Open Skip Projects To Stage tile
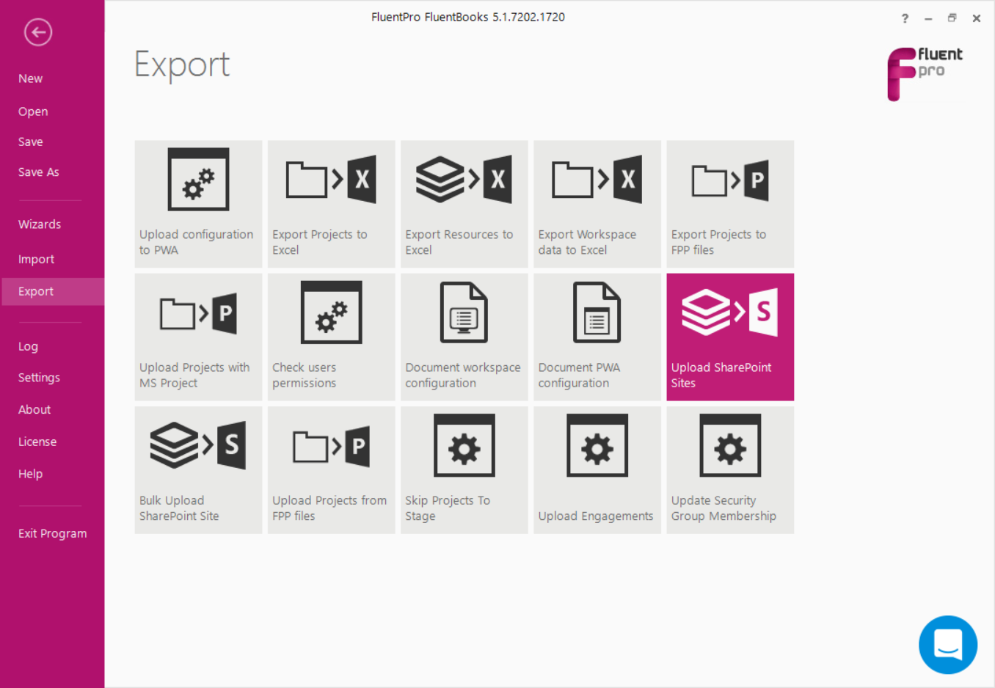Viewport: 995px width, 688px height. coord(464,469)
